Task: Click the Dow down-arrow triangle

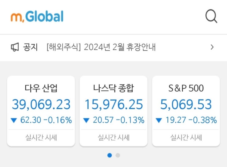Action: click(x=14, y=120)
